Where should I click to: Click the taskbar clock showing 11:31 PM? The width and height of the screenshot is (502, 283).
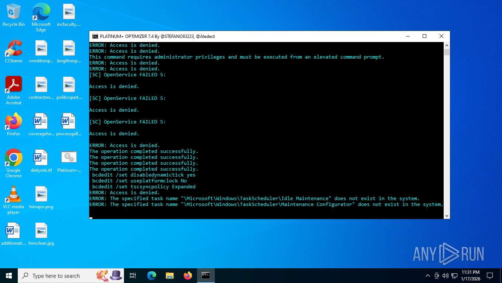(x=470, y=276)
